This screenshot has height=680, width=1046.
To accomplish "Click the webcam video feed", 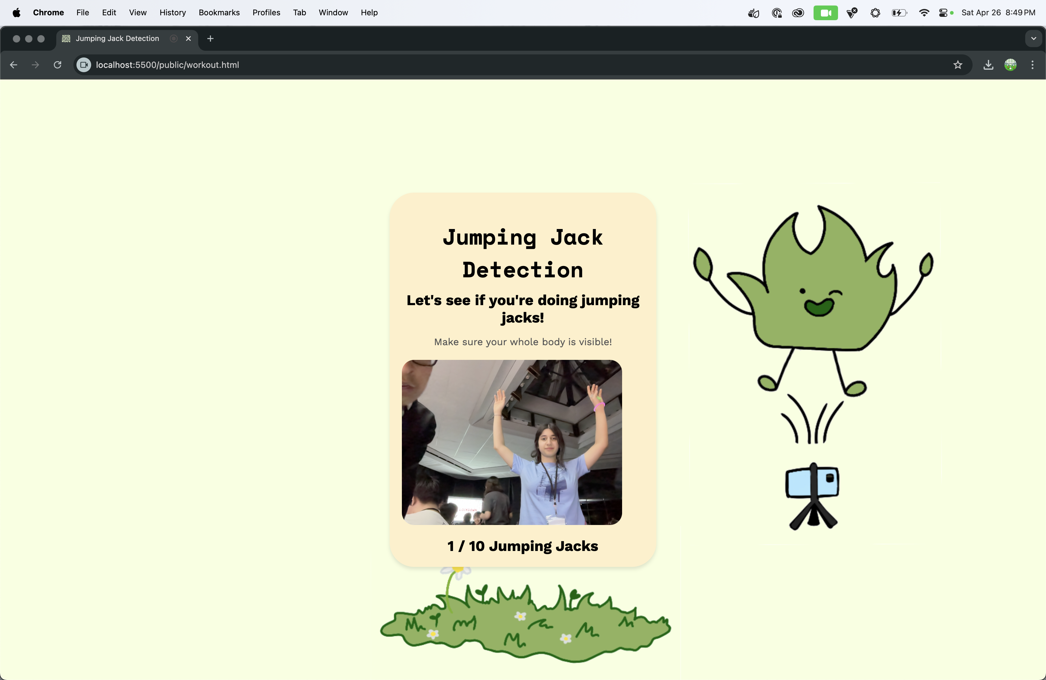I will point(512,442).
